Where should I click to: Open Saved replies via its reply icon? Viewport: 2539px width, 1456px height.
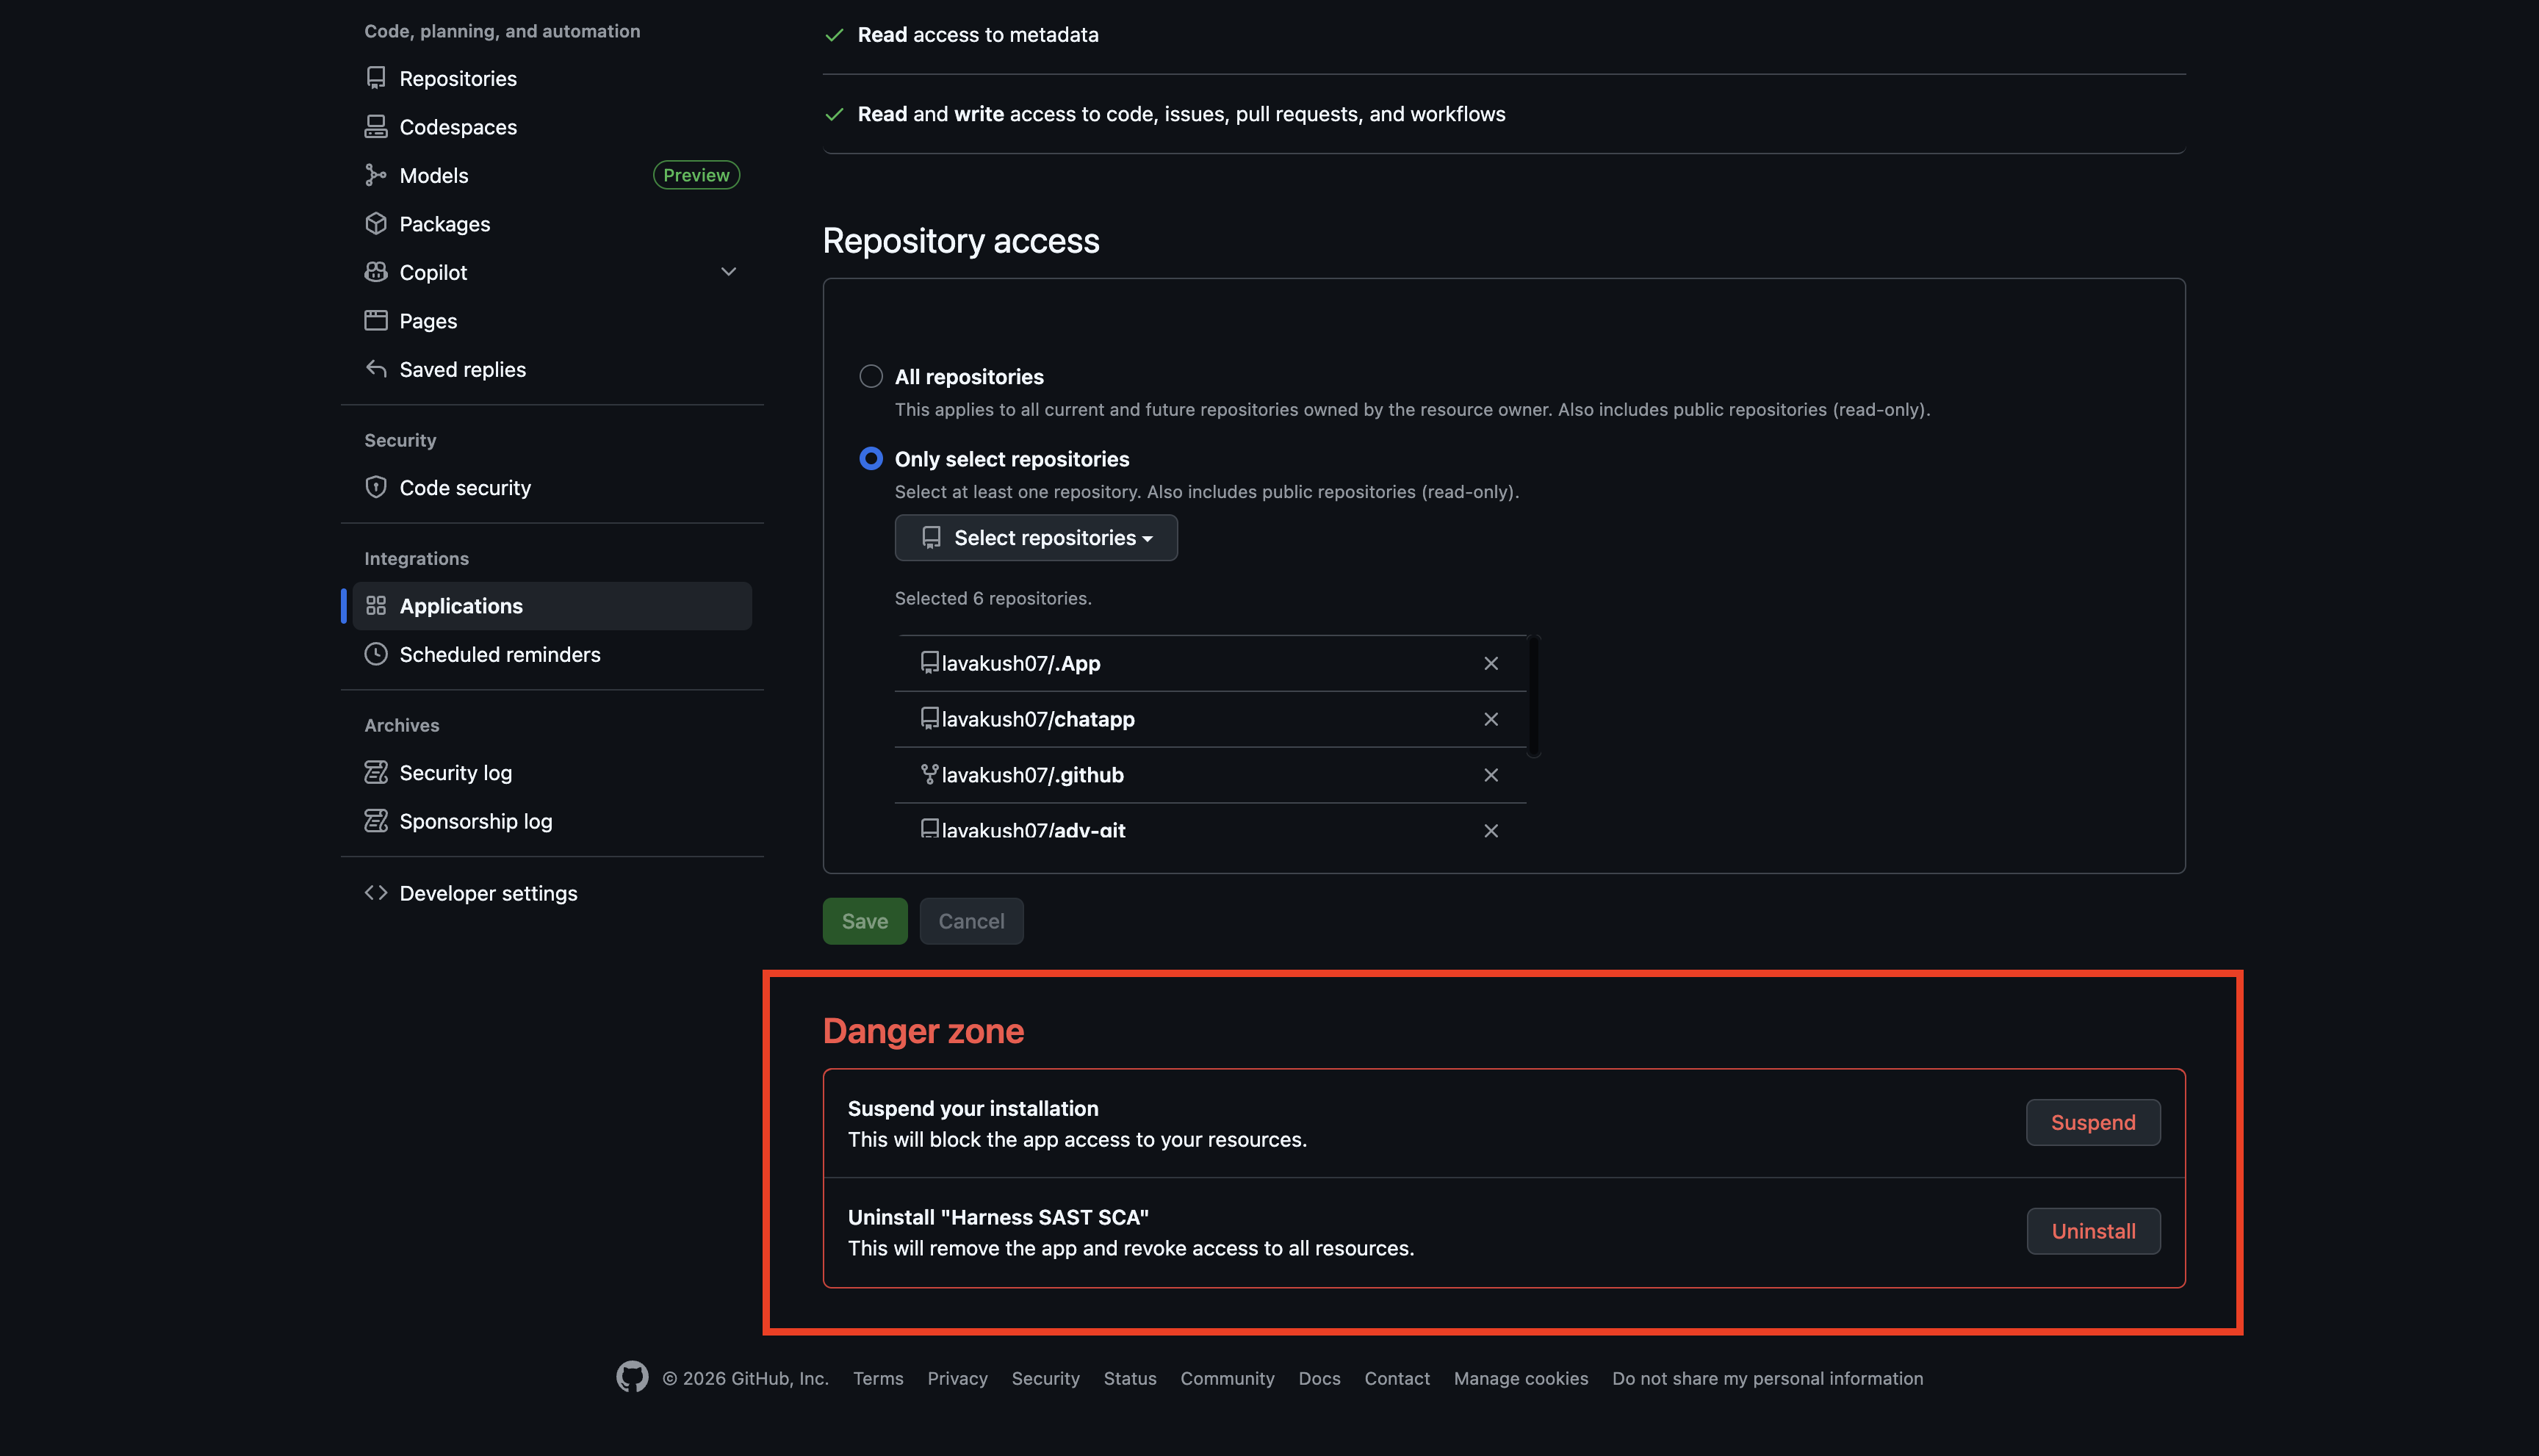pyautogui.click(x=376, y=368)
